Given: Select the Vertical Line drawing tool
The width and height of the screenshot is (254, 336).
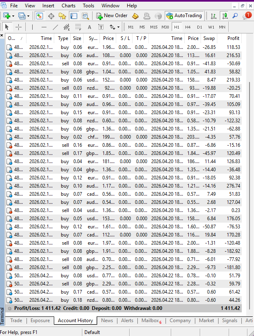Looking at the screenshot, I should tap(32, 27).
